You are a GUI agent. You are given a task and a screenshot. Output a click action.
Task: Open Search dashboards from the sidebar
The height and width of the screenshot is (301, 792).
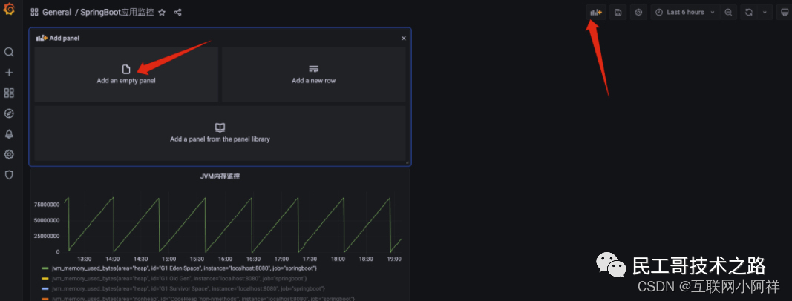pyautogui.click(x=9, y=53)
